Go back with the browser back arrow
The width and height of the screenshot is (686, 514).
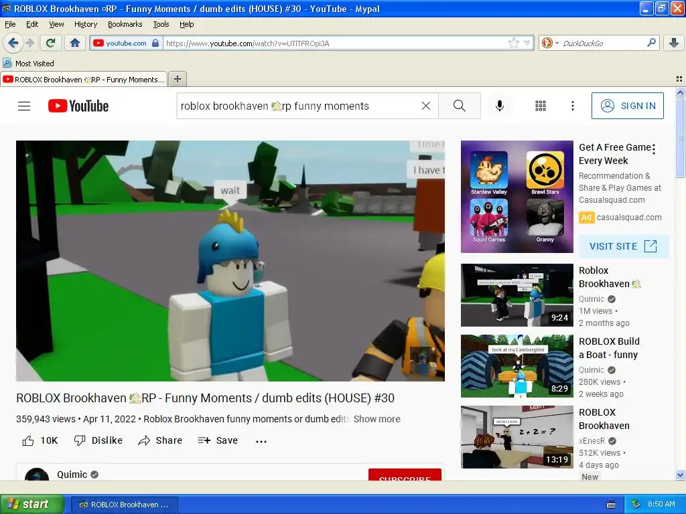click(x=13, y=43)
